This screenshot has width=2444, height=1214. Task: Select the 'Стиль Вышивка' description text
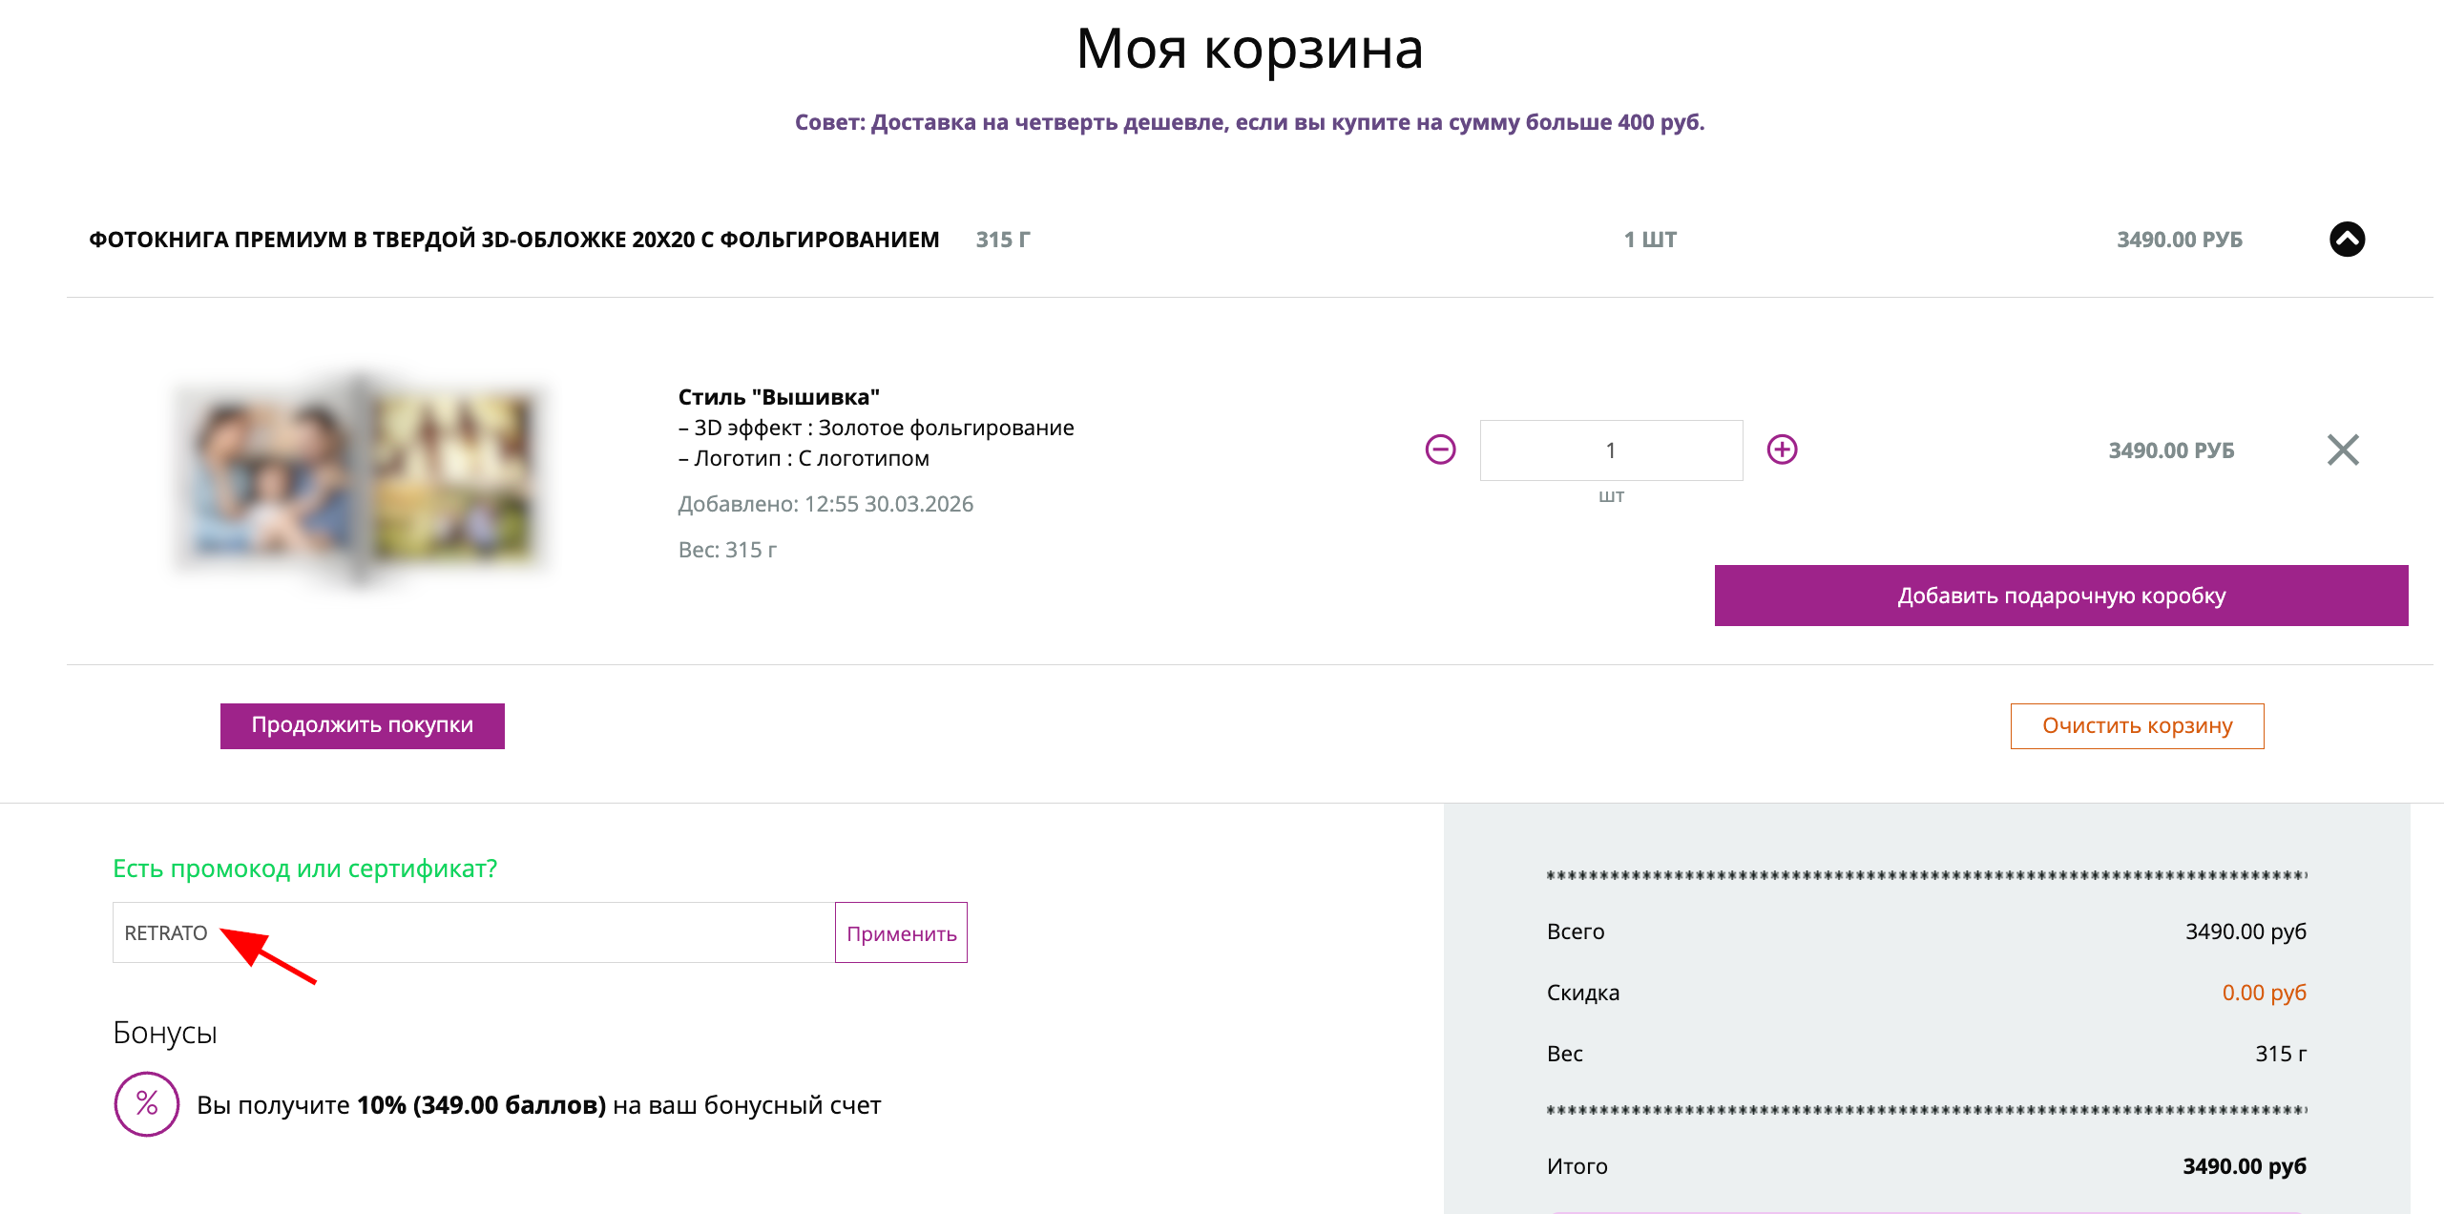(779, 396)
